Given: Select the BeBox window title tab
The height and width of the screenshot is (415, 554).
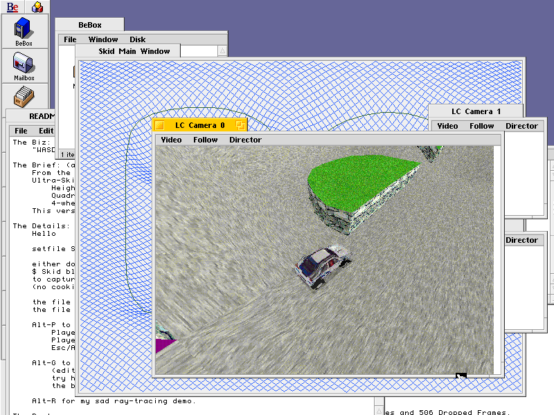Looking at the screenshot, I should point(90,25).
